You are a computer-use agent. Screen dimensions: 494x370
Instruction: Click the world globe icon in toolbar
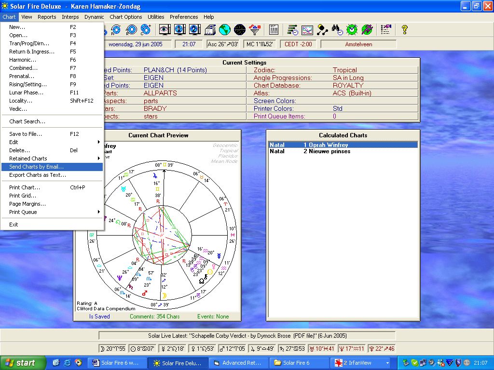tap(224, 30)
